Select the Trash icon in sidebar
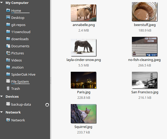The width and height of the screenshot is (167, 139). point(8,88)
